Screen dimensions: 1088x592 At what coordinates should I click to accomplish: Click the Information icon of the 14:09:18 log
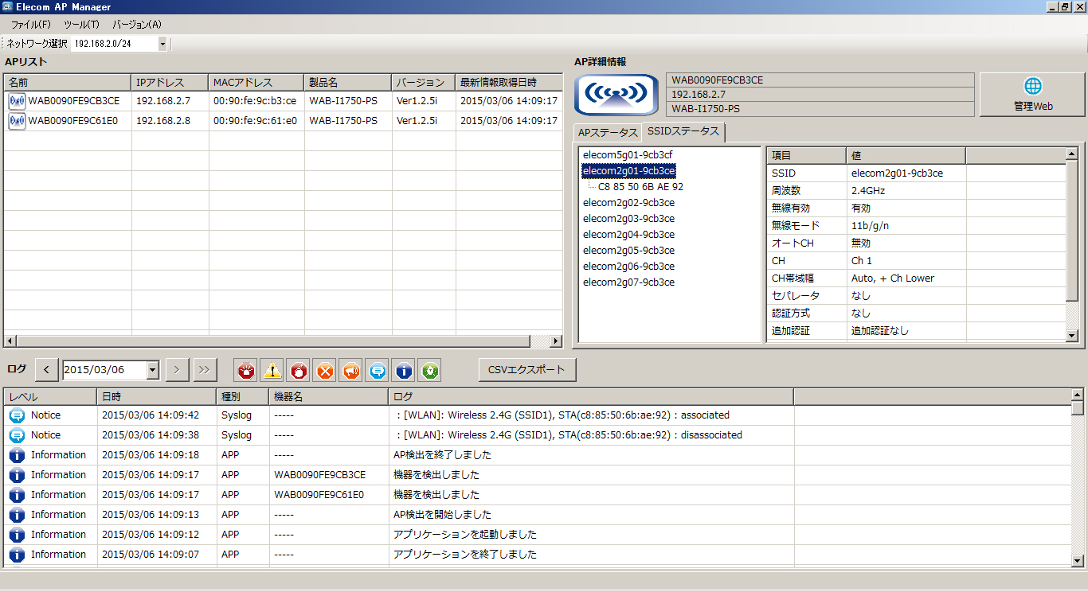[17, 455]
